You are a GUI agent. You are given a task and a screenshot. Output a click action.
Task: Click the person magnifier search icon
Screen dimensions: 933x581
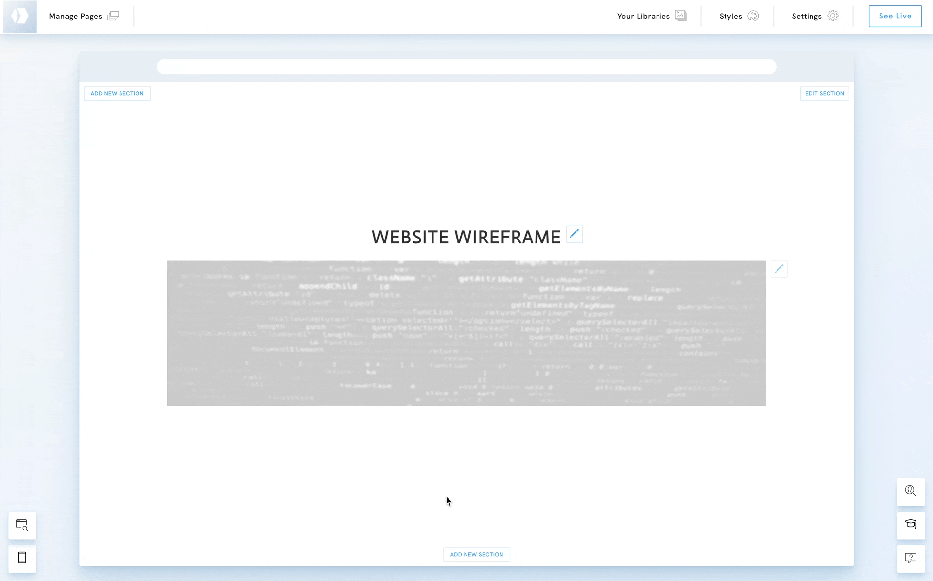pos(910,491)
